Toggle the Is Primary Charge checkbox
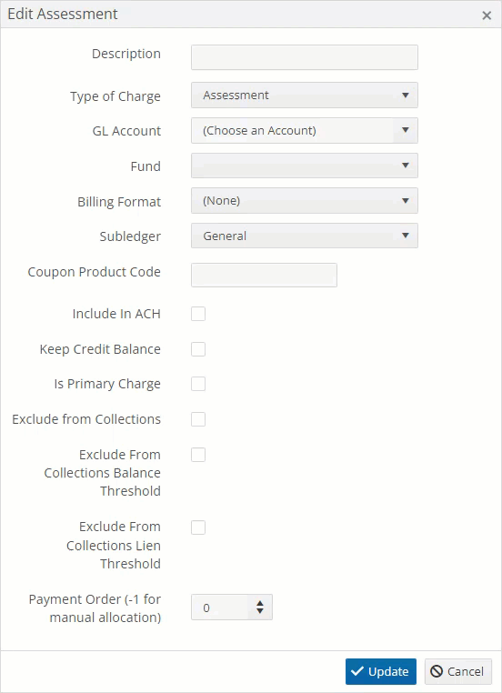502x693 pixels. 198,384
